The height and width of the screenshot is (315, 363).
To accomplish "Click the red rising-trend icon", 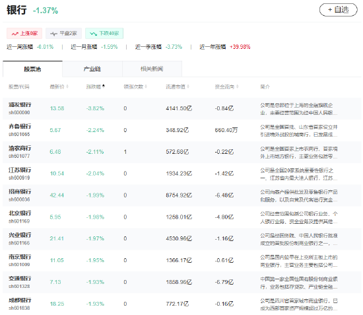I will pos(15,34).
